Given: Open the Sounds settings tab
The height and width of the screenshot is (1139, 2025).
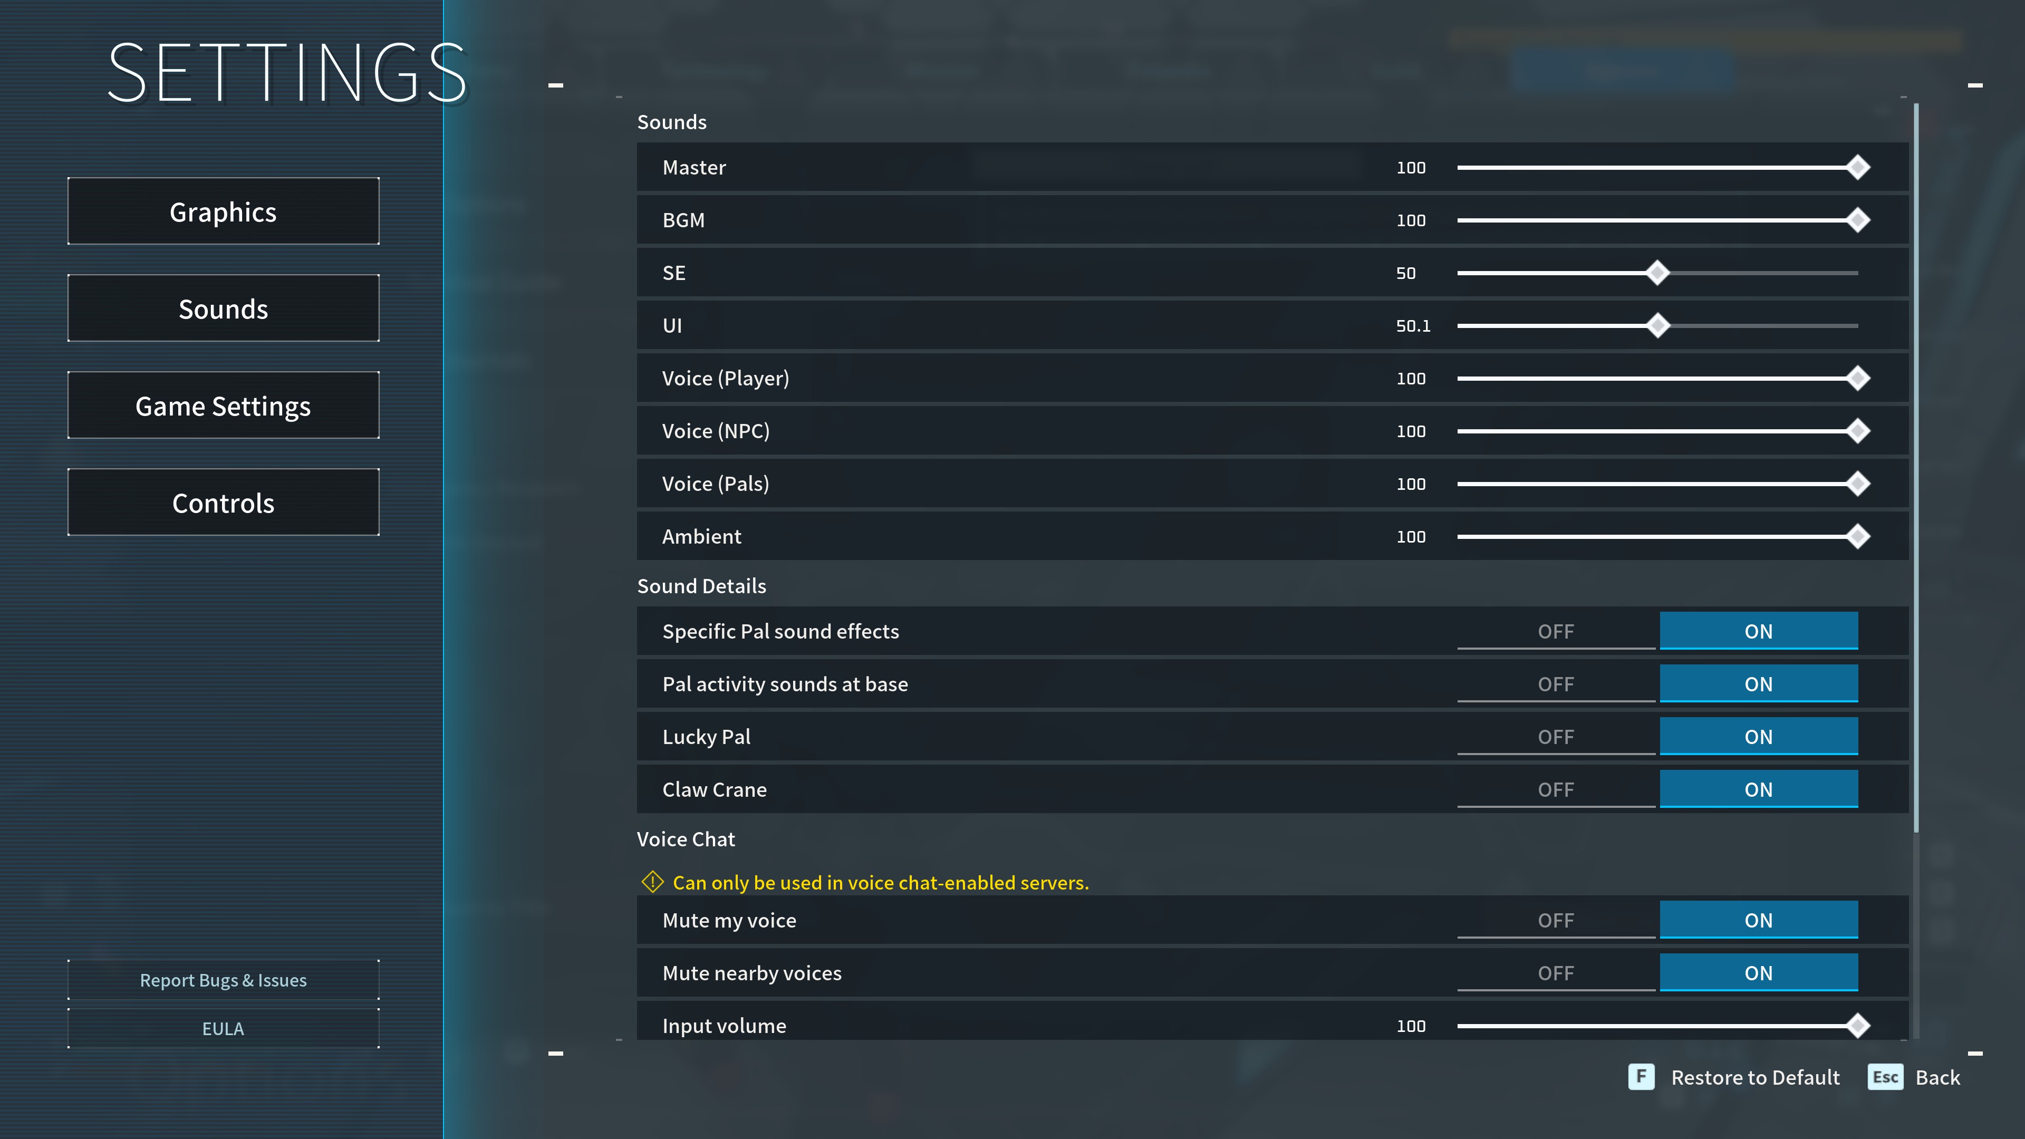Looking at the screenshot, I should coord(223,308).
